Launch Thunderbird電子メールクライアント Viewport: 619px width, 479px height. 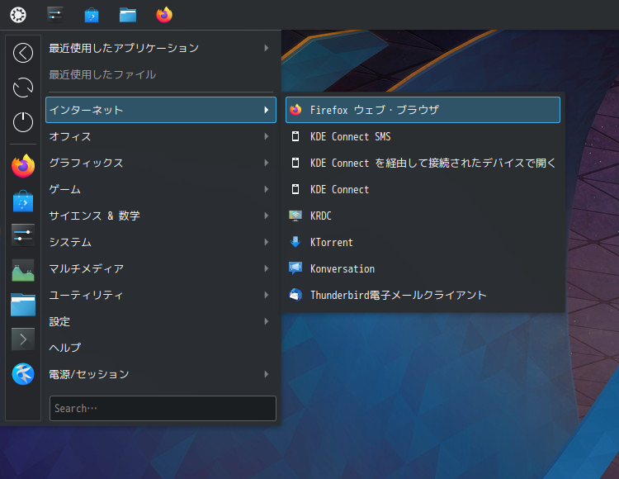point(423,295)
